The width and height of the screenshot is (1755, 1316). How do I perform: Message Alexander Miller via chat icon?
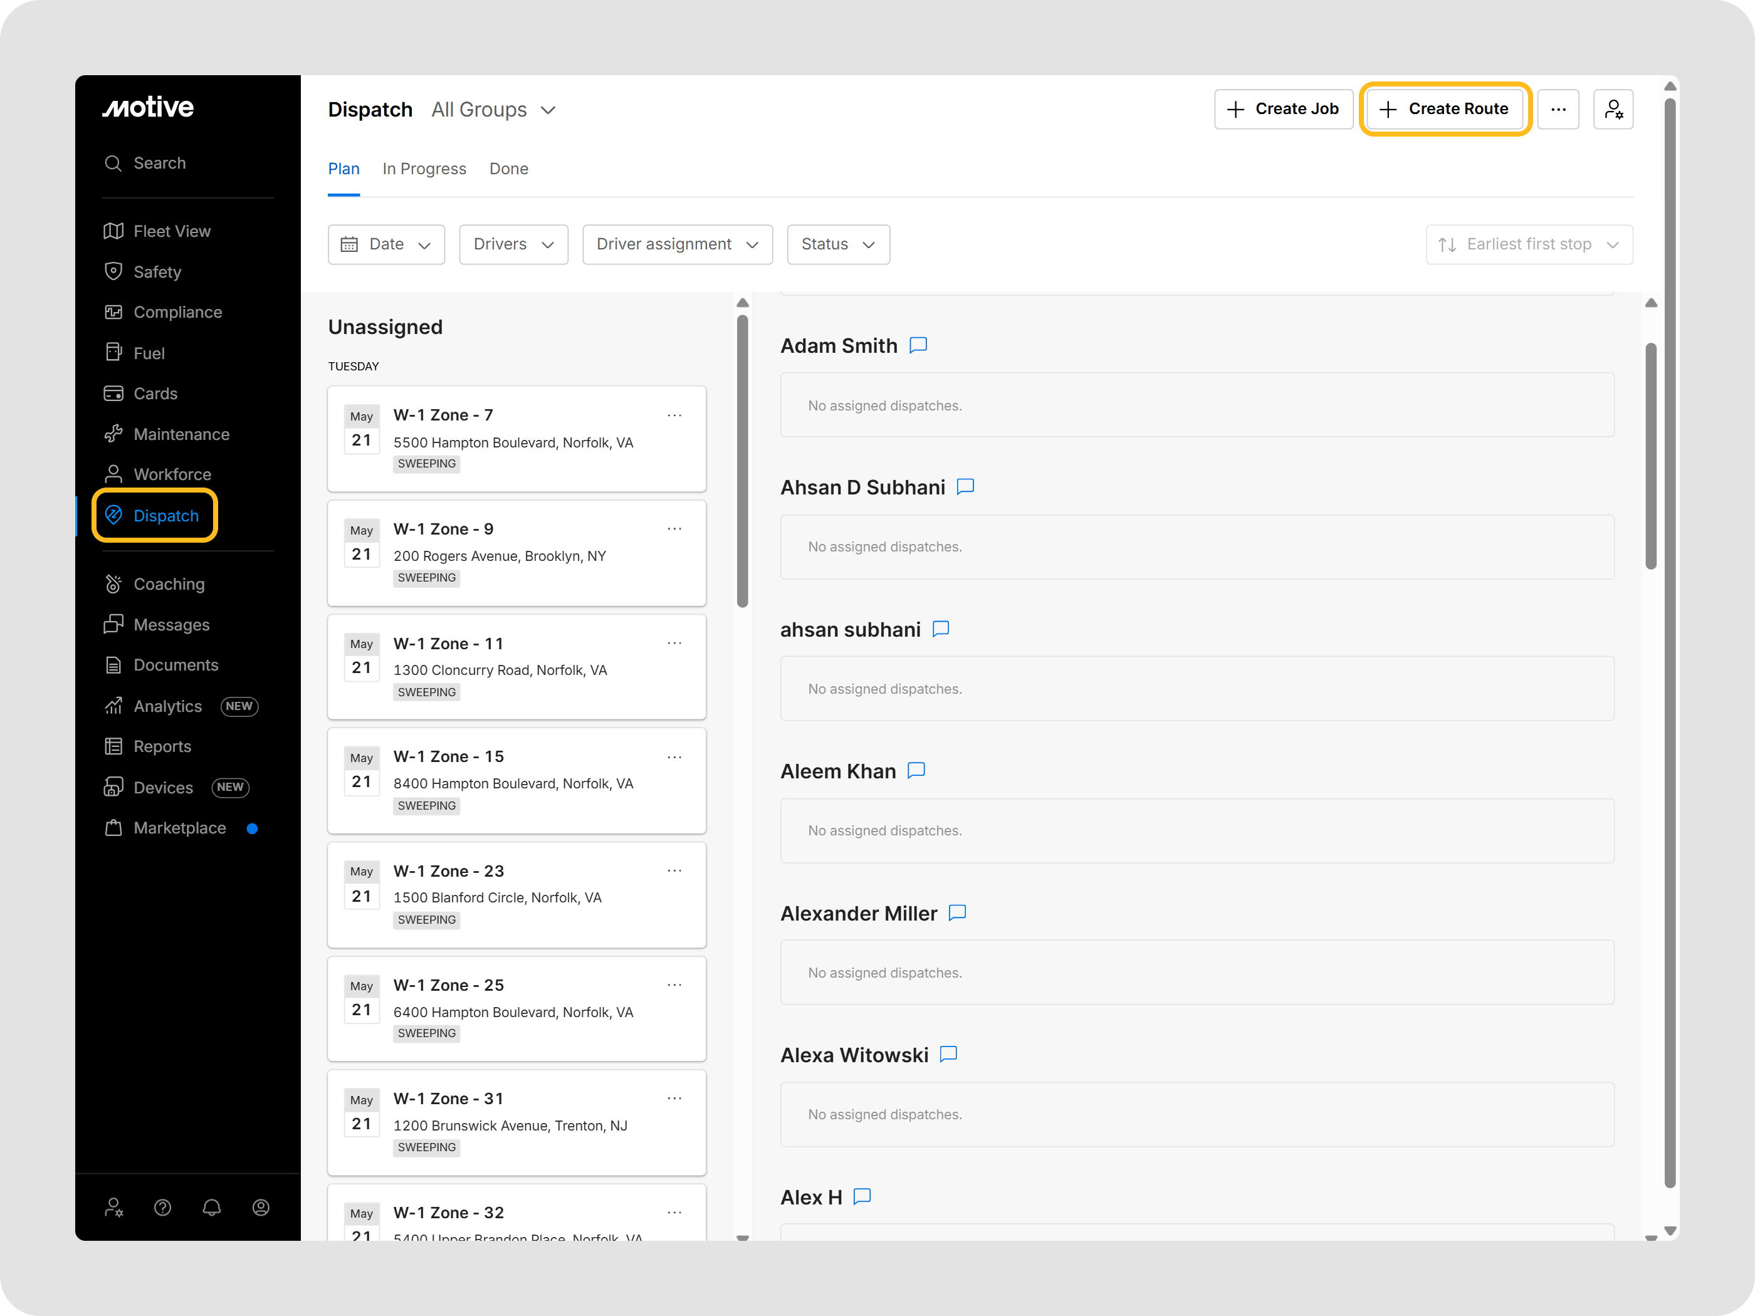click(958, 912)
